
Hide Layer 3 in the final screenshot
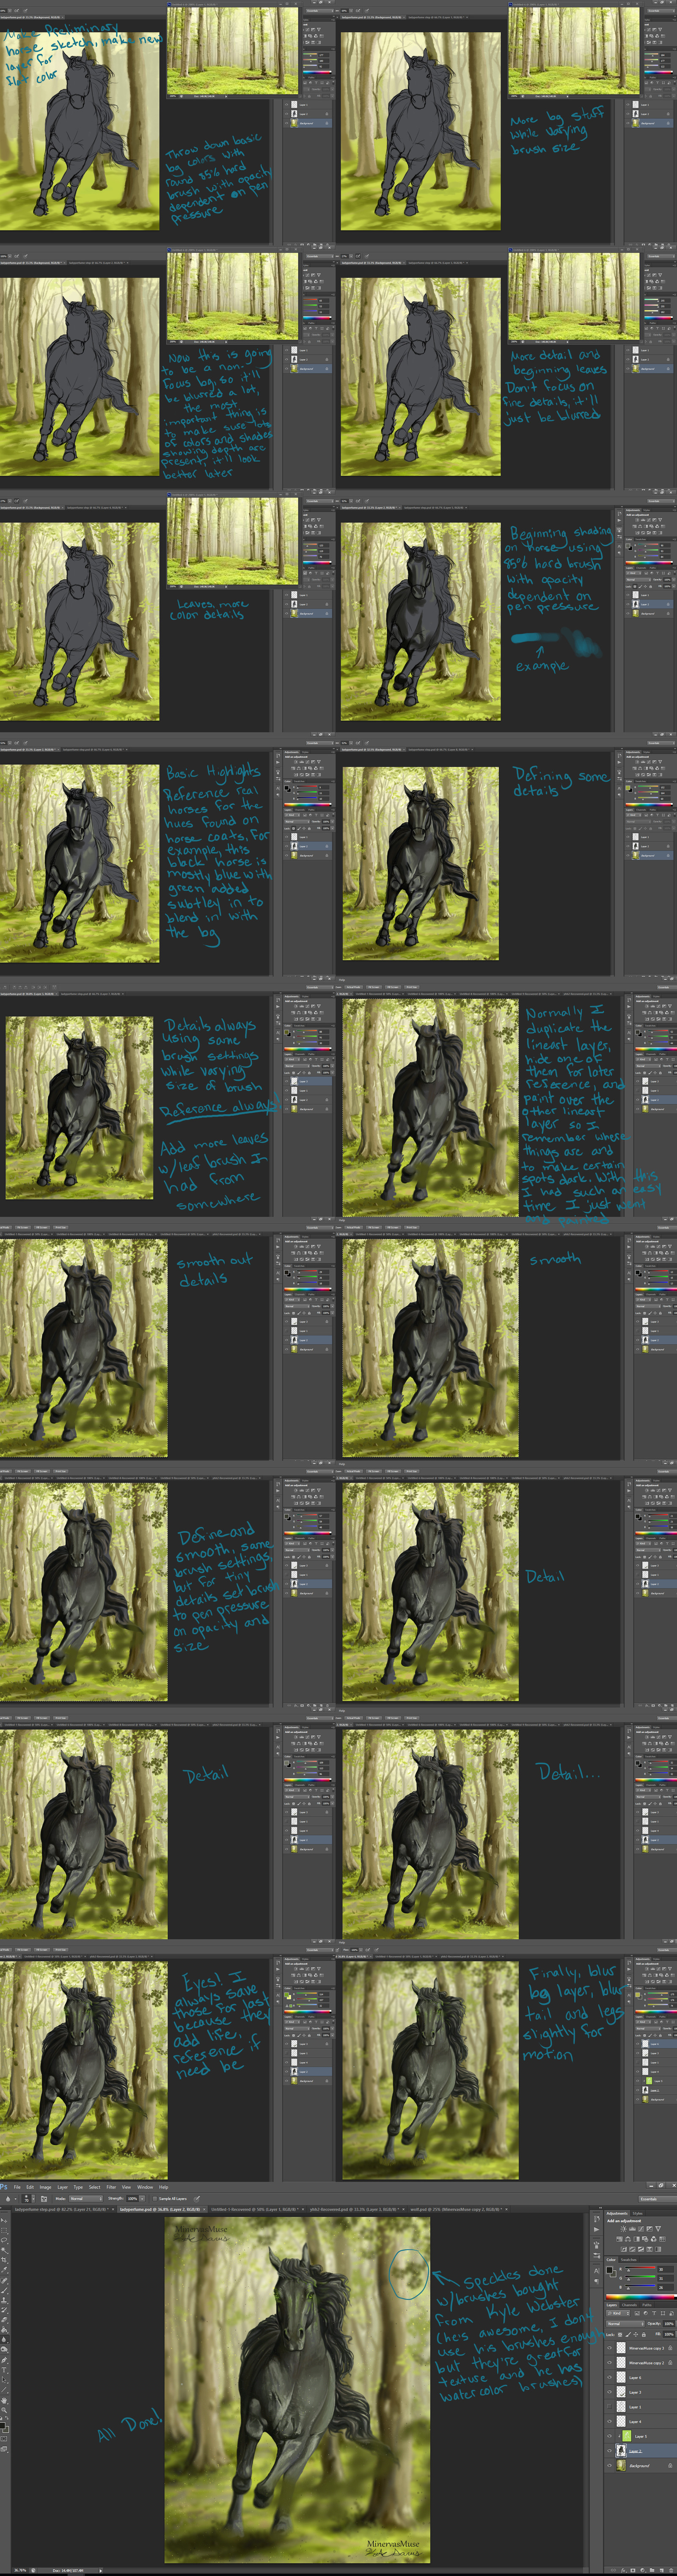tap(609, 2392)
